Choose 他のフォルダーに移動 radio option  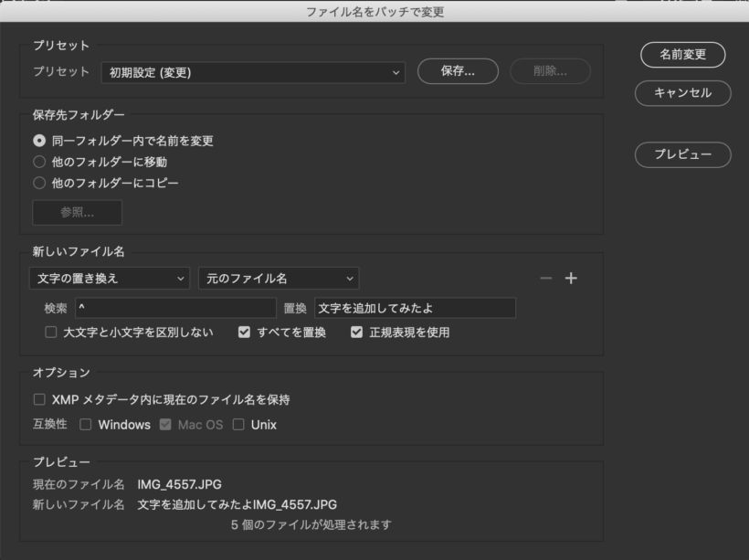(x=39, y=162)
